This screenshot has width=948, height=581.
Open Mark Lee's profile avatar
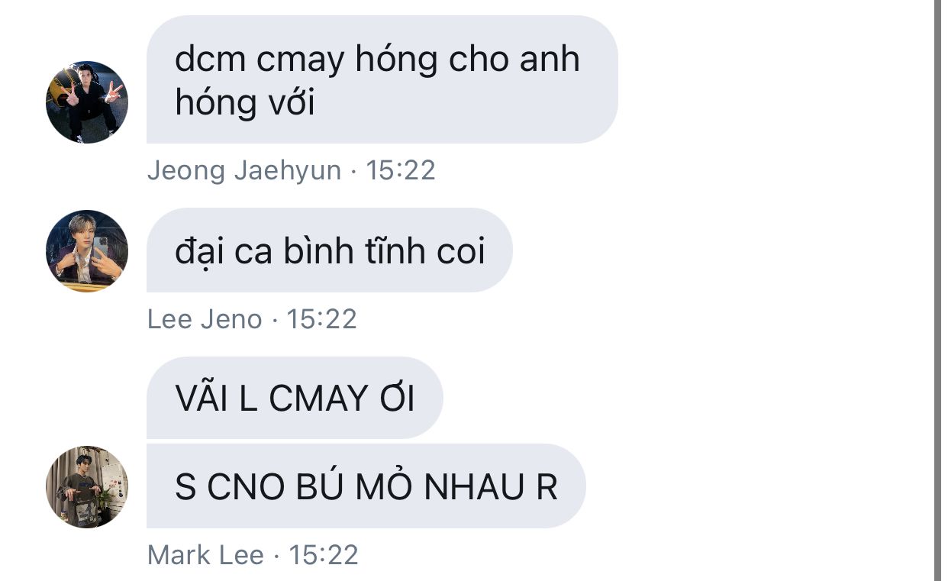(87, 487)
